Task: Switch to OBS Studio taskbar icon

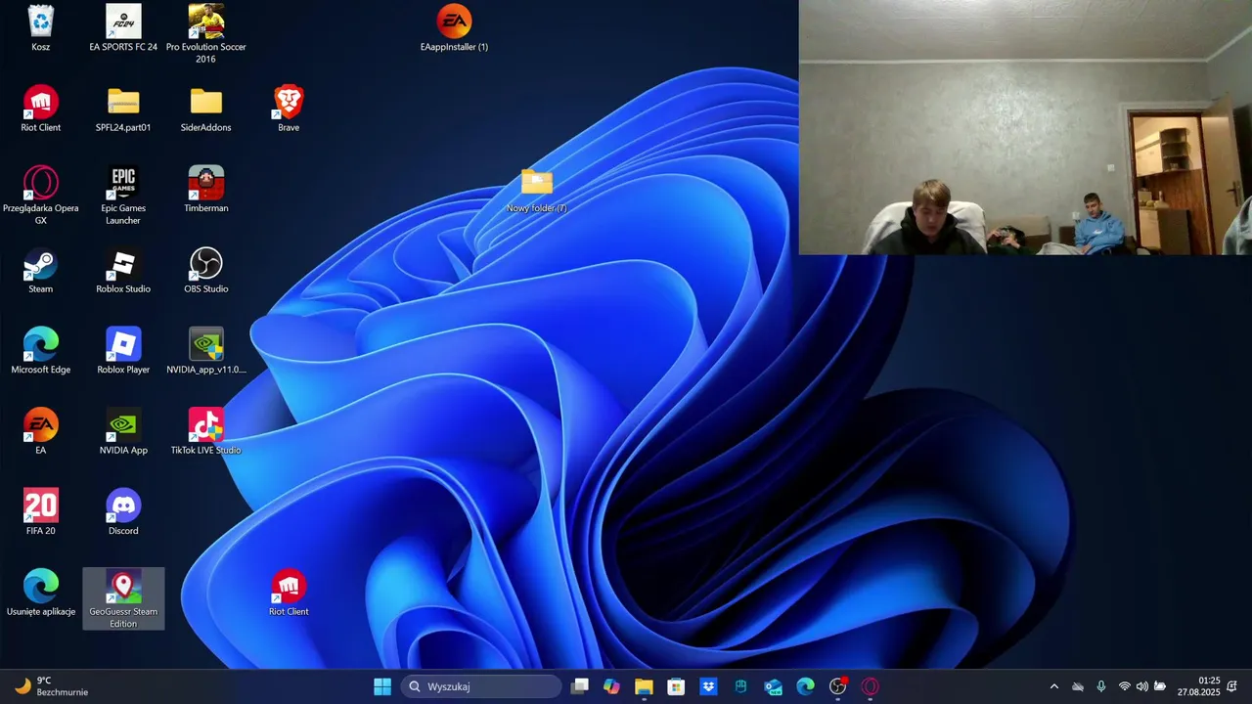Action: click(x=838, y=686)
